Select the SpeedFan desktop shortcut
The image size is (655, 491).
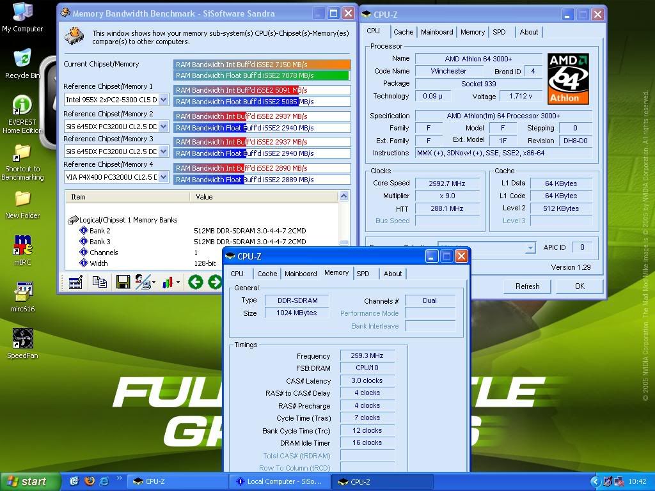[x=22, y=343]
